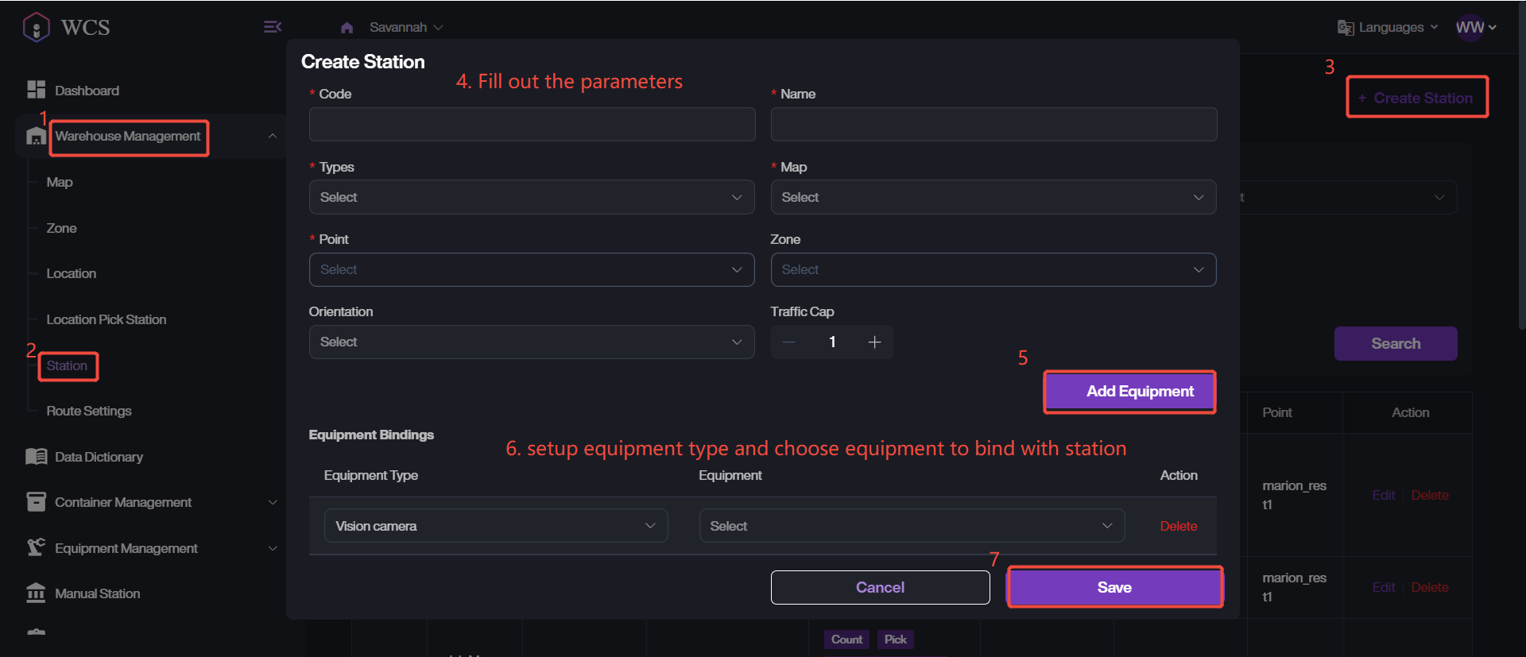Collapse the sidebar using the menu fold icon

click(x=272, y=27)
